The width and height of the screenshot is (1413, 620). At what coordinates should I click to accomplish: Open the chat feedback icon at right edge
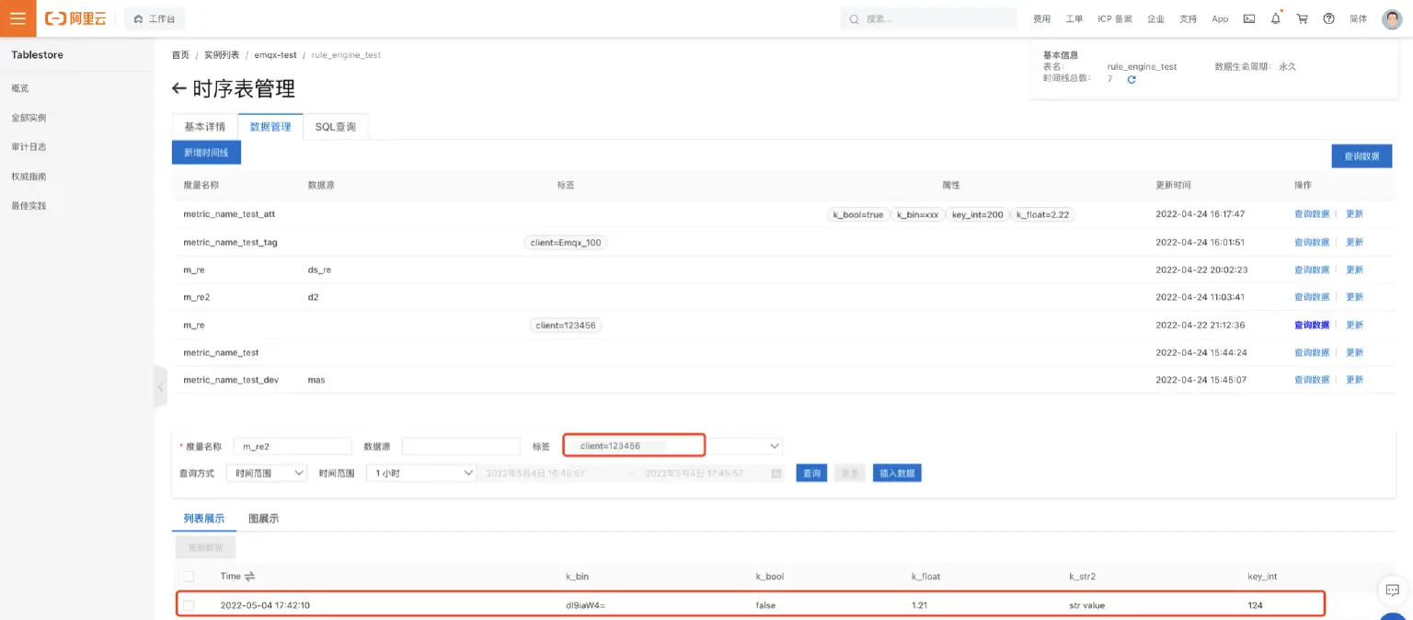pyautogui.click(x=1392, y=590)
